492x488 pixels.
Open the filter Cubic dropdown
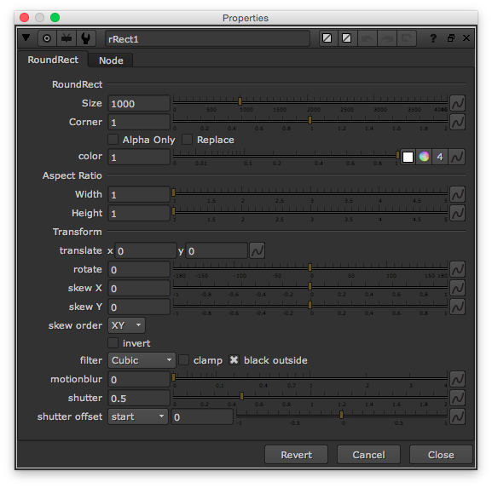pos(142,360)
